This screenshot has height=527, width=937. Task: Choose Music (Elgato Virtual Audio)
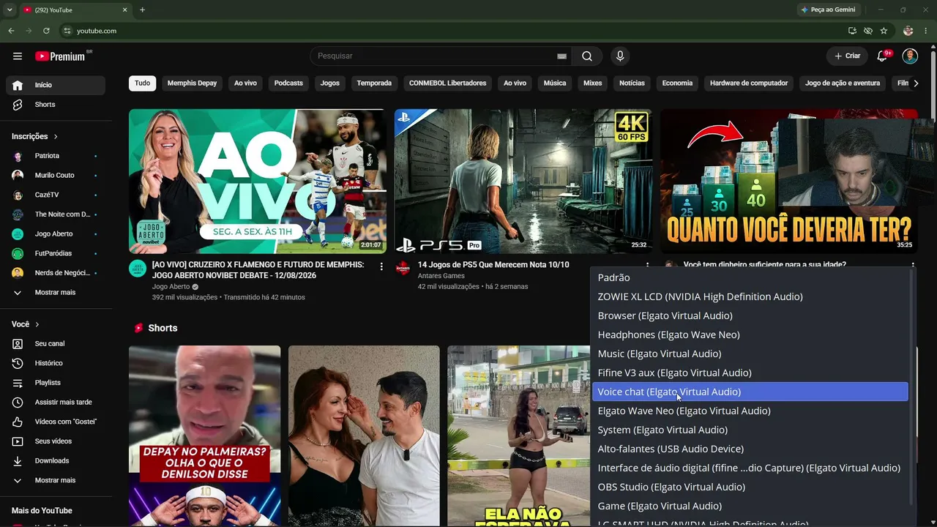click(750, 354)
